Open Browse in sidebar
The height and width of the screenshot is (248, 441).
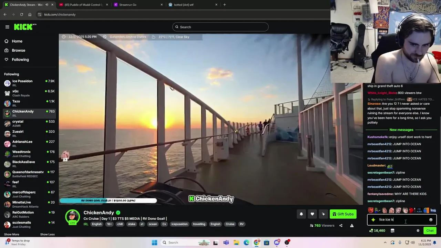coord(18,50)
